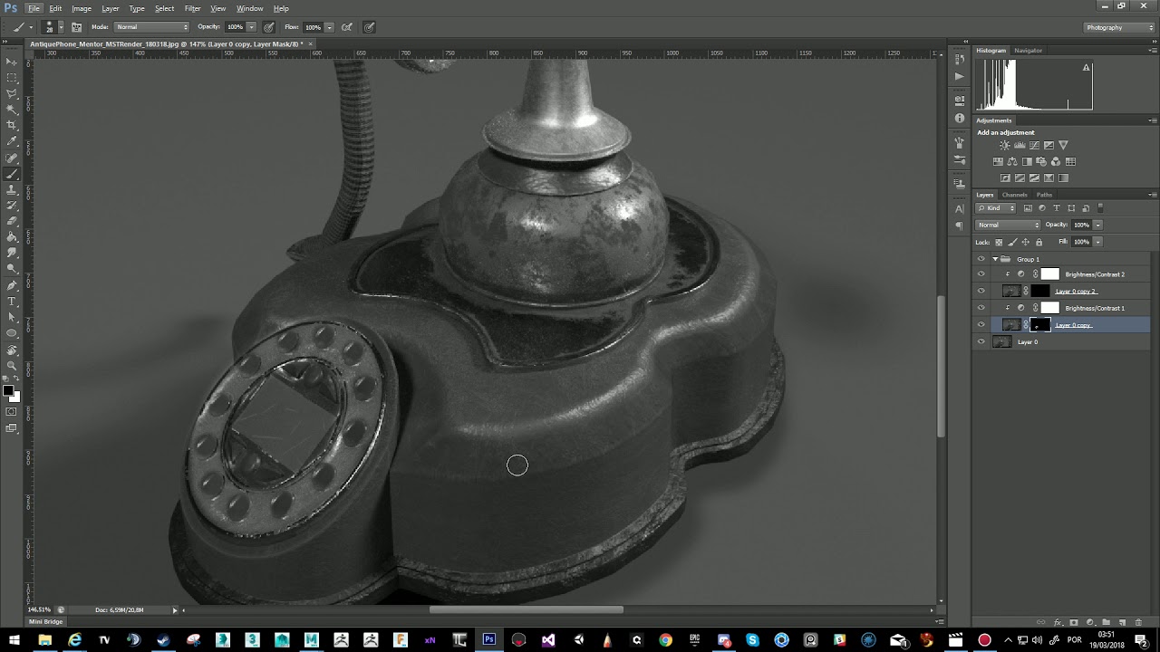Hide the Brightness/Contrast 2 layer
The height and width of the screenshot is (652, 1160).
[x=981, y=274]
